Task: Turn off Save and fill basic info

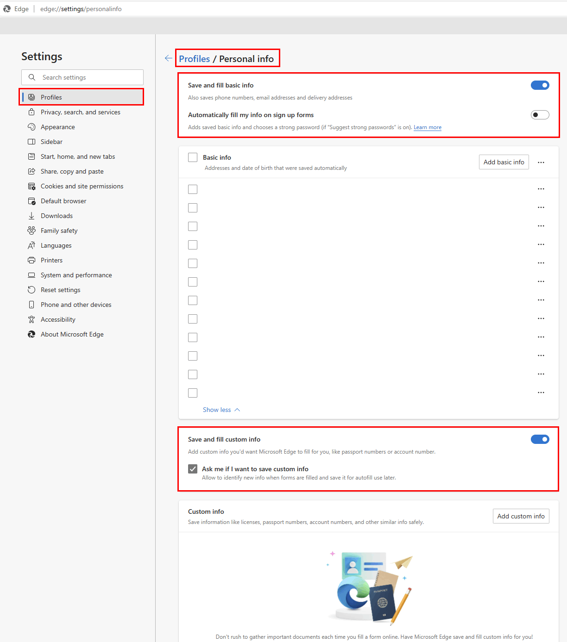Action: (540, 85)
